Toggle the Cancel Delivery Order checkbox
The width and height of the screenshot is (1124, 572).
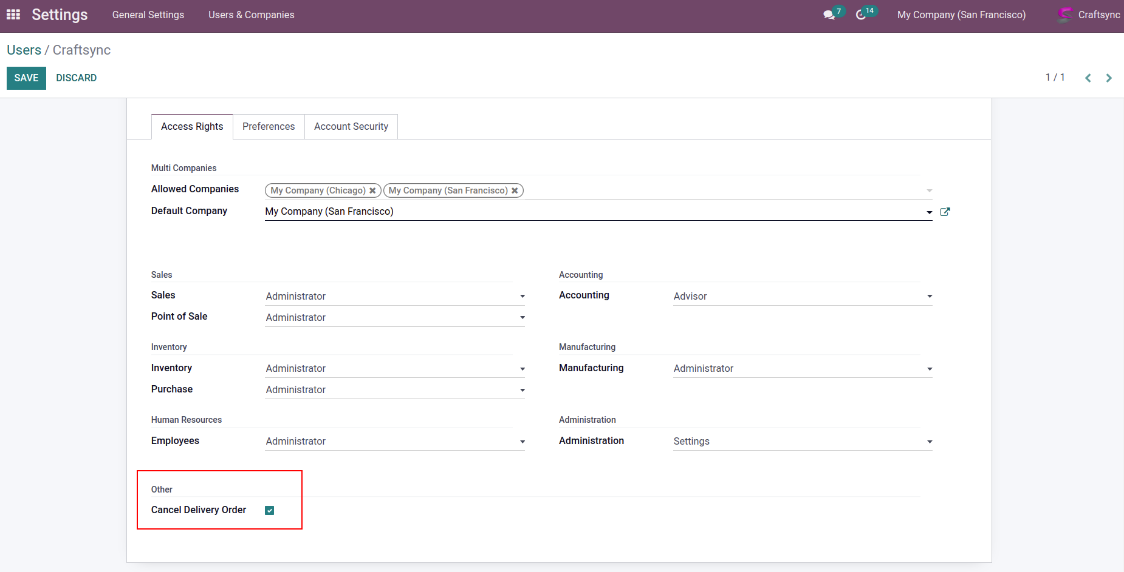point(270,511)
